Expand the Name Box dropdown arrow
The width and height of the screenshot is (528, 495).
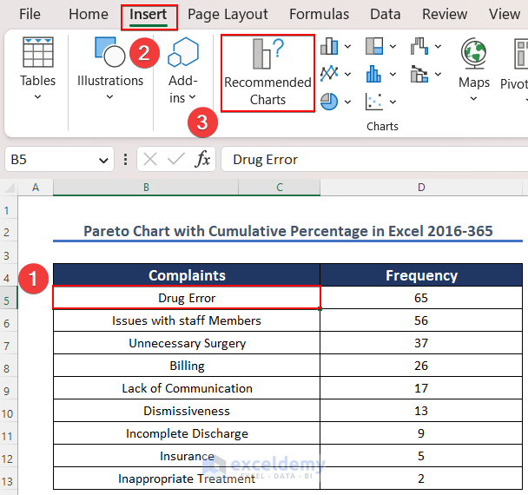pos(104,160)
